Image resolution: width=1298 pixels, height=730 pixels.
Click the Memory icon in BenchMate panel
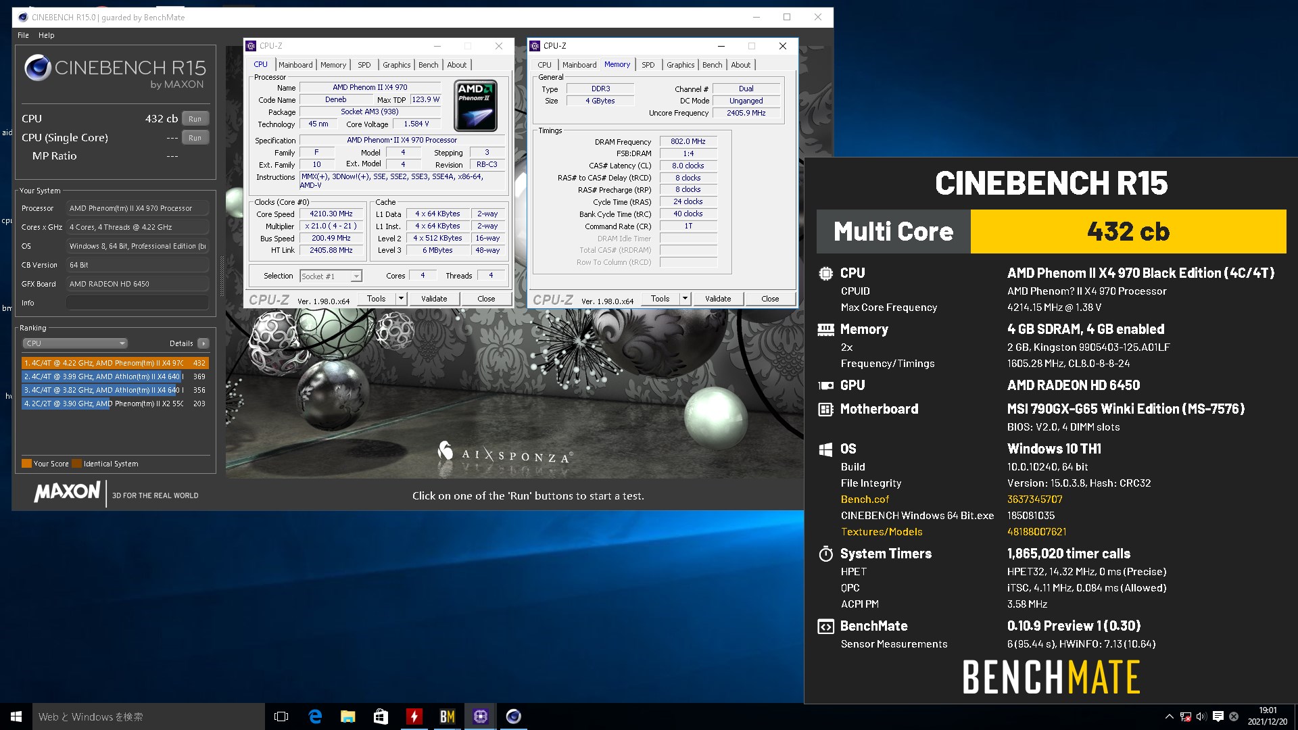[x=825, y=330]
